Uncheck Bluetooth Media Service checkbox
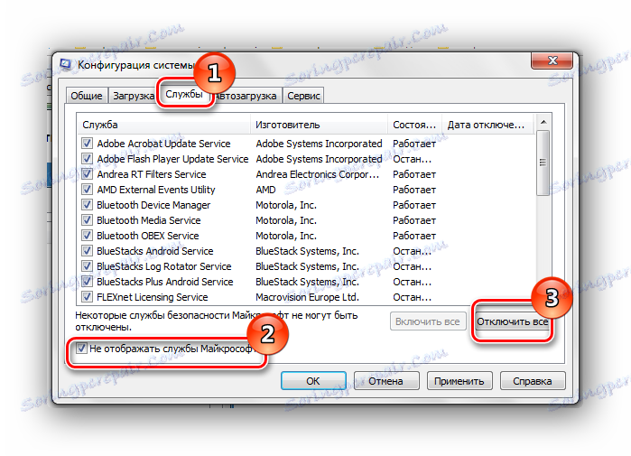 pyautogui.click(x=87, y=219)
